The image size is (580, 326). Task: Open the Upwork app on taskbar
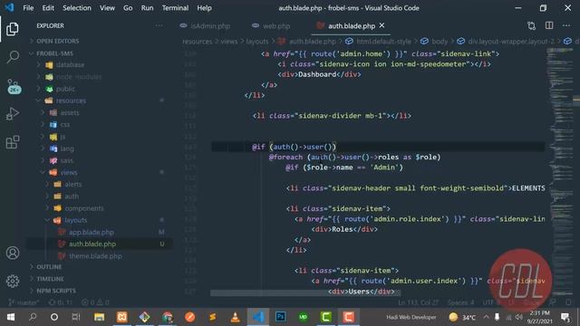(x=303, y=317)
